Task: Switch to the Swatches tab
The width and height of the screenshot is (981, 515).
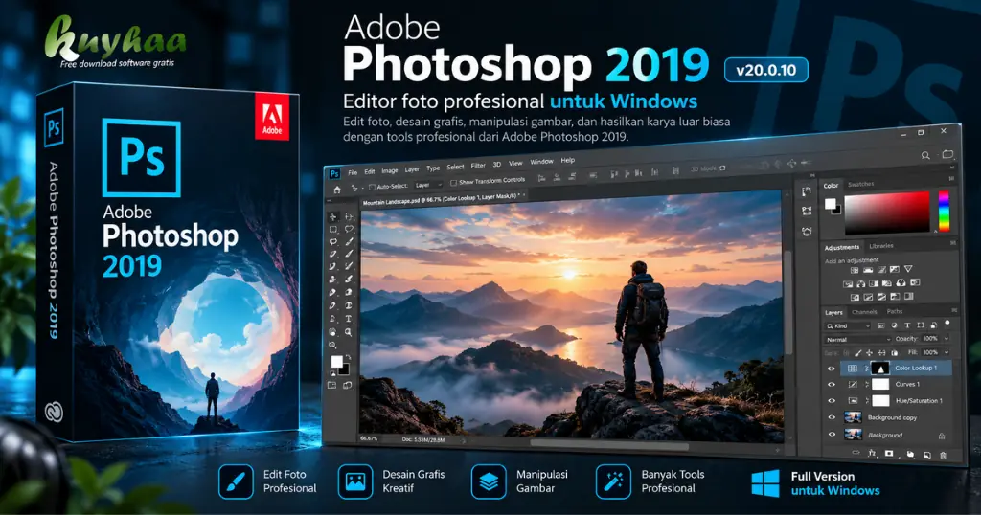Action: point(861,185)
